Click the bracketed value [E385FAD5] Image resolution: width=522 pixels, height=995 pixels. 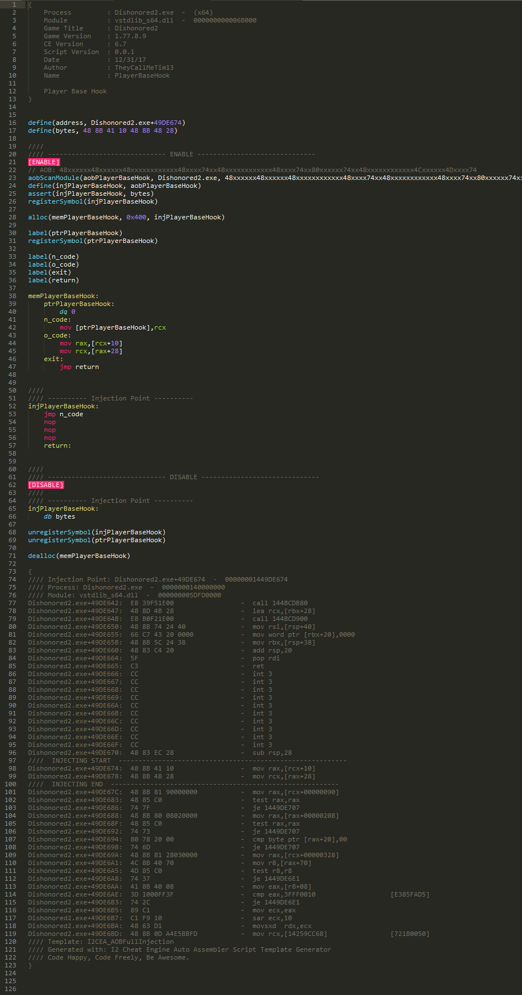410,894
